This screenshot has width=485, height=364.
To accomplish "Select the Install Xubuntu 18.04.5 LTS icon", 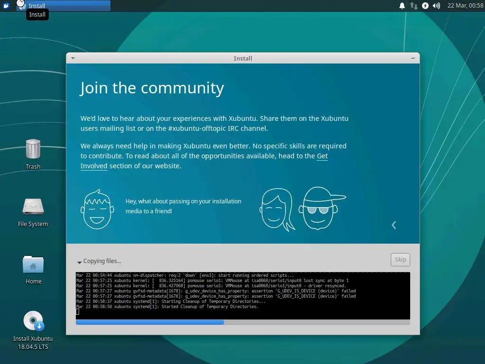I will pyautogui.click(x=33, y=330).
